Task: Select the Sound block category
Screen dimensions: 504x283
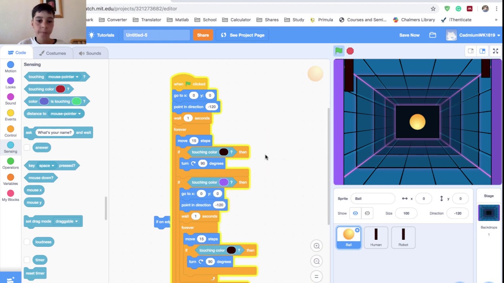Action: click(11, 99)
